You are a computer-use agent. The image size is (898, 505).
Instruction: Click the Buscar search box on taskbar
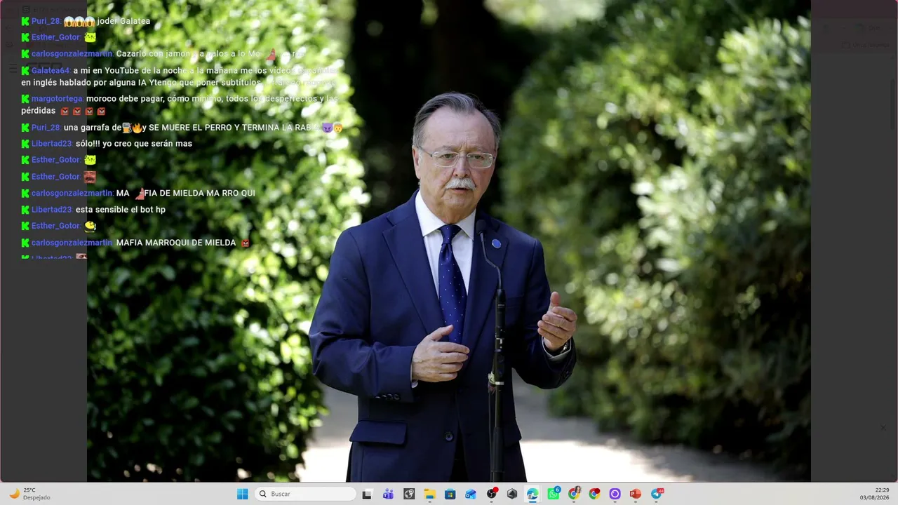pos(305,494)
